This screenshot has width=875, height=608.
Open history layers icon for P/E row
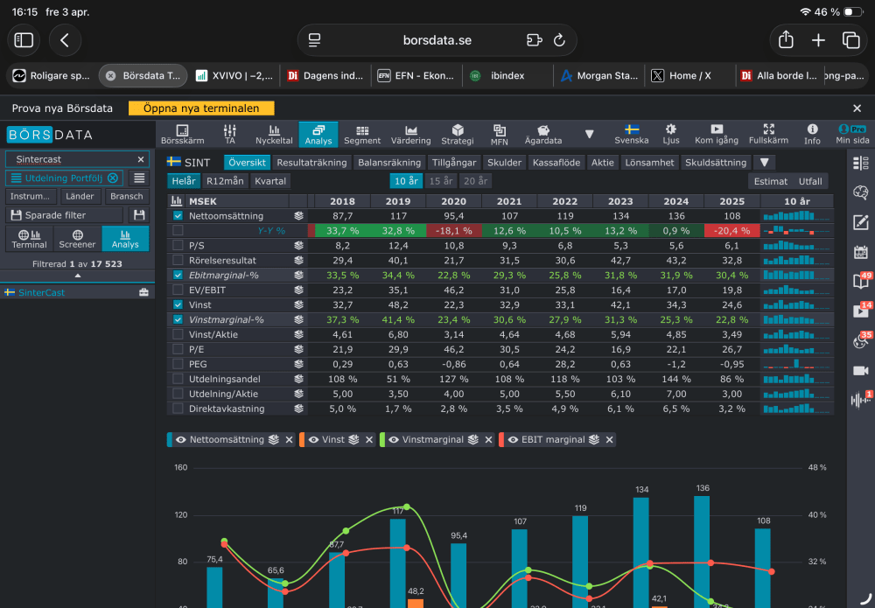click(x=298, y=349)
